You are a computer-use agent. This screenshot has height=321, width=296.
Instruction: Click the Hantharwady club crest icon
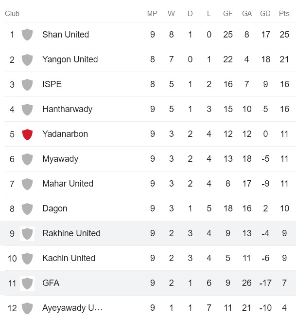(x=27, y=109)
